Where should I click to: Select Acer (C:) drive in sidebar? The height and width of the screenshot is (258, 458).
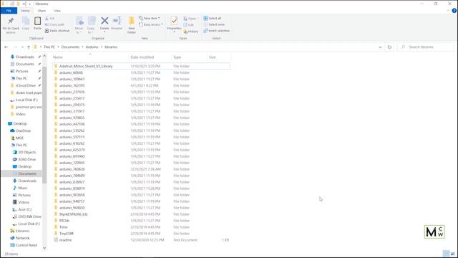pyautogui.click(x=24, y=209)
